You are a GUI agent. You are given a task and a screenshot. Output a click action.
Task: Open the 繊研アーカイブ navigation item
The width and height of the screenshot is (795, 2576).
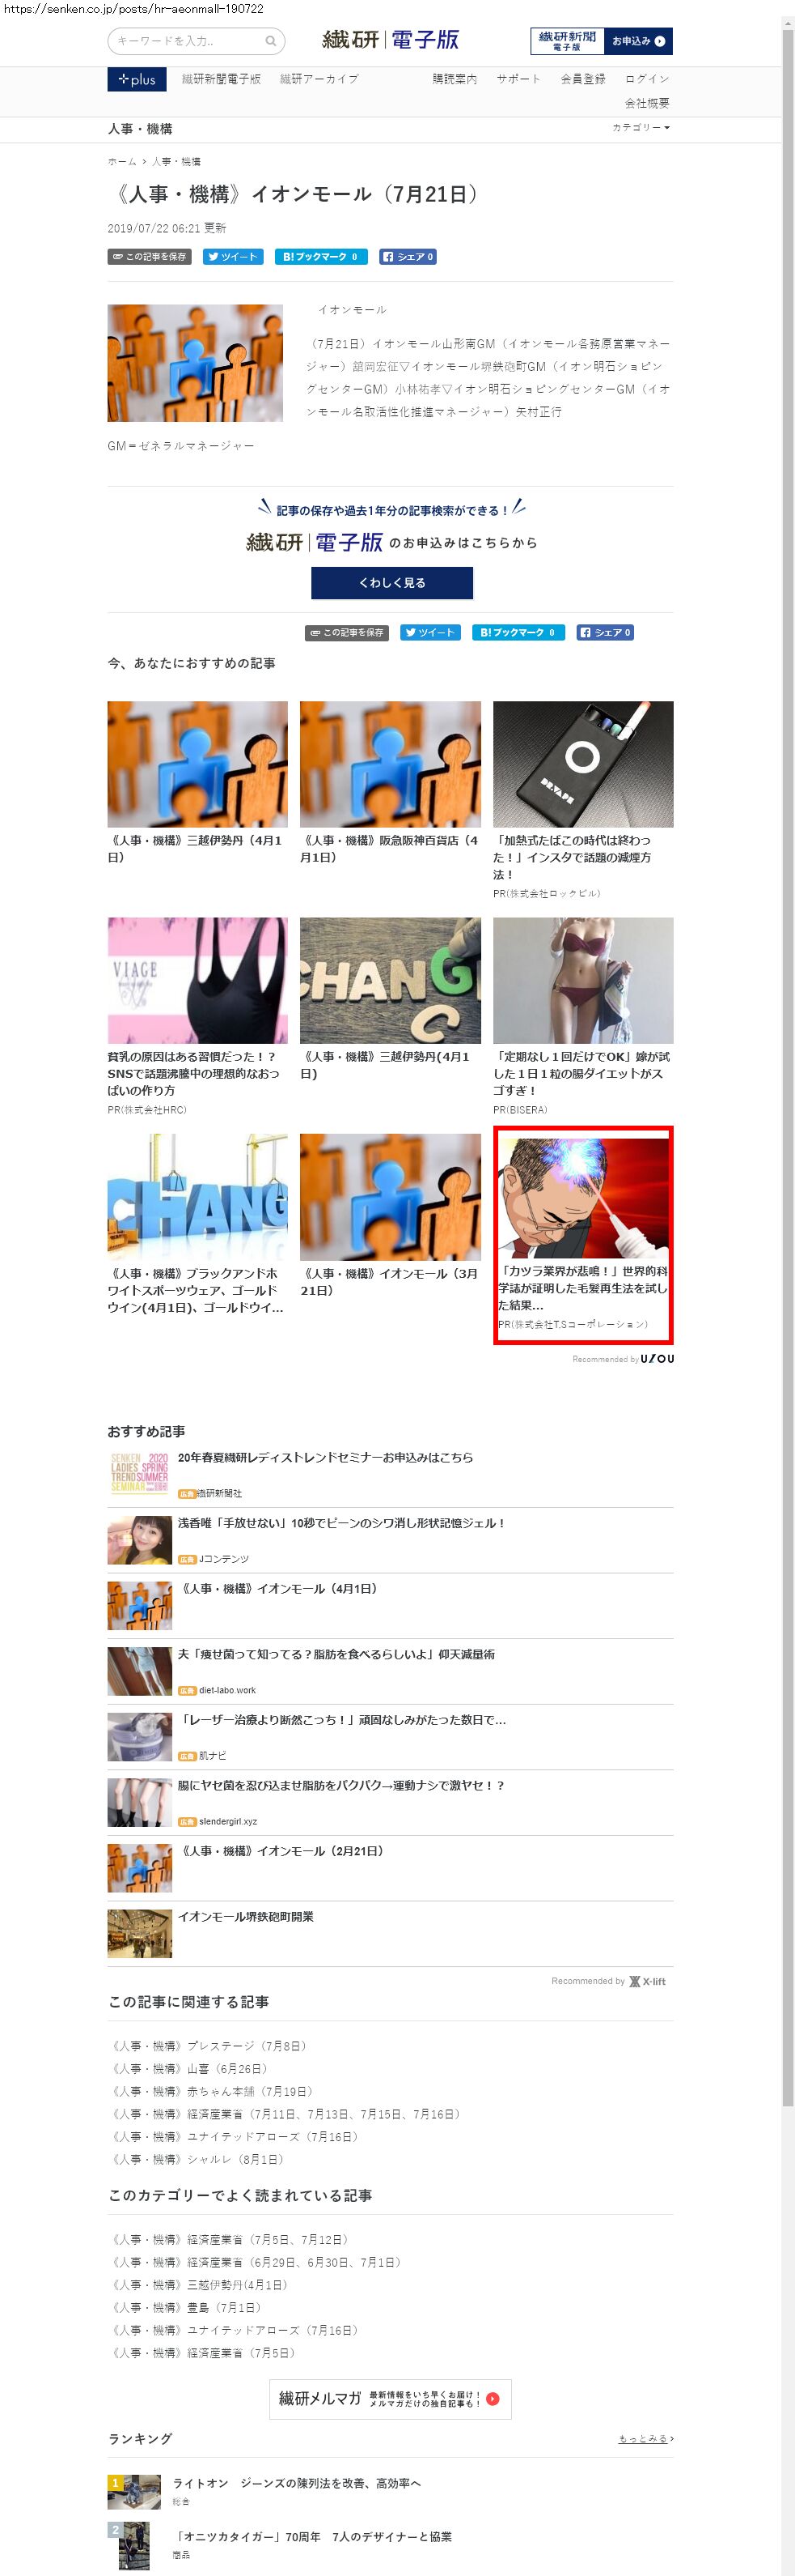[x=319, y=79]
